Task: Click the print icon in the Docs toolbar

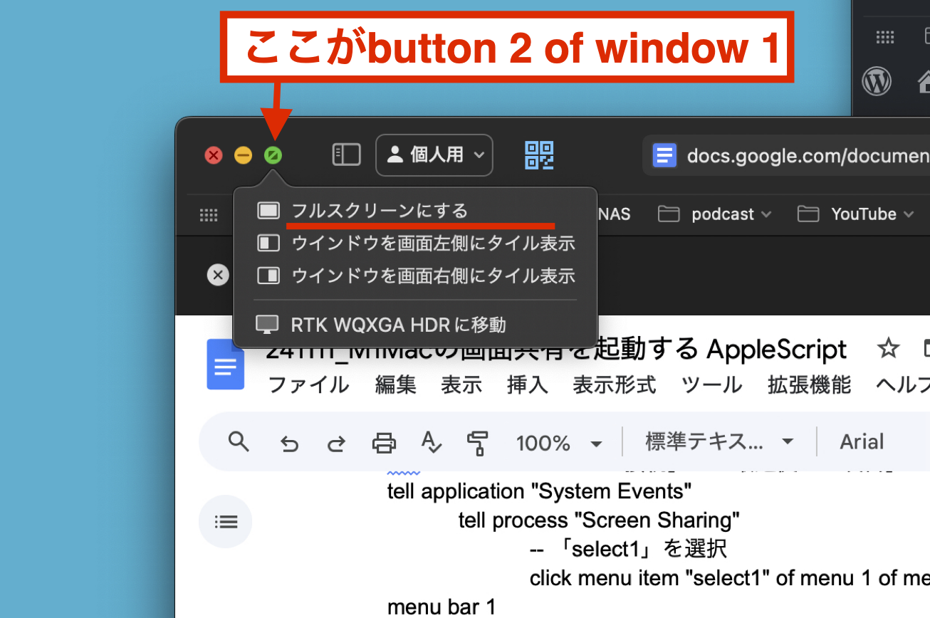Action: pyautogui.click(x=384, y=443)
